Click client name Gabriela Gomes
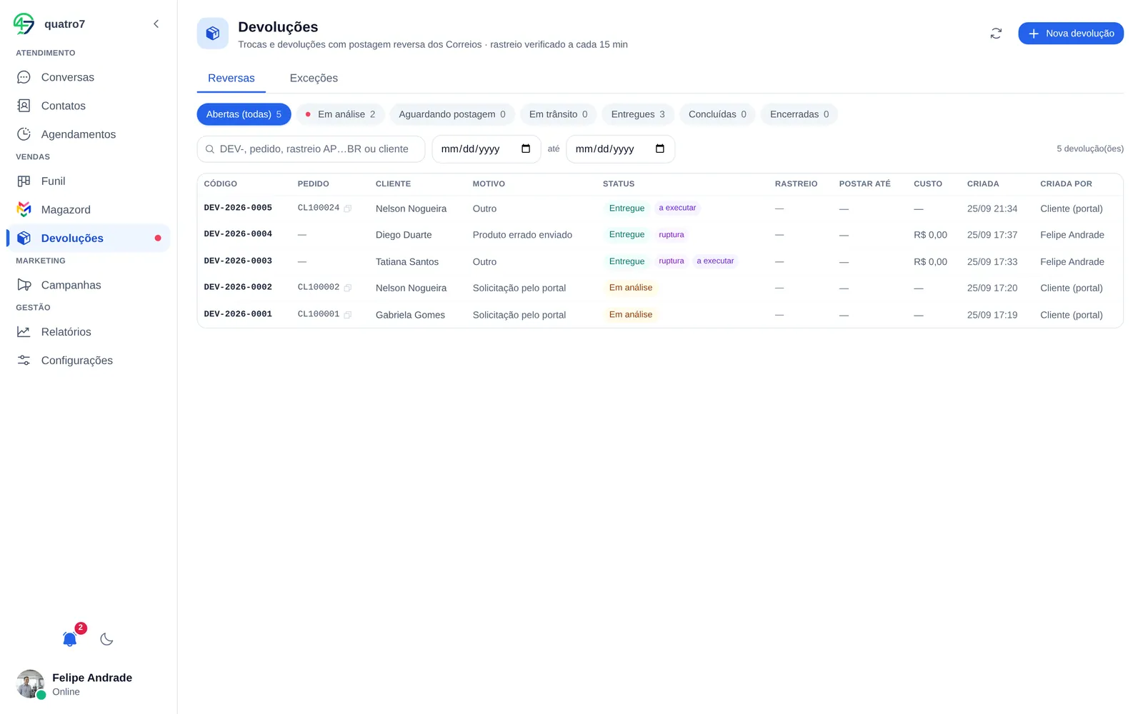1143x714 pixels. click(x=410, y=315)
